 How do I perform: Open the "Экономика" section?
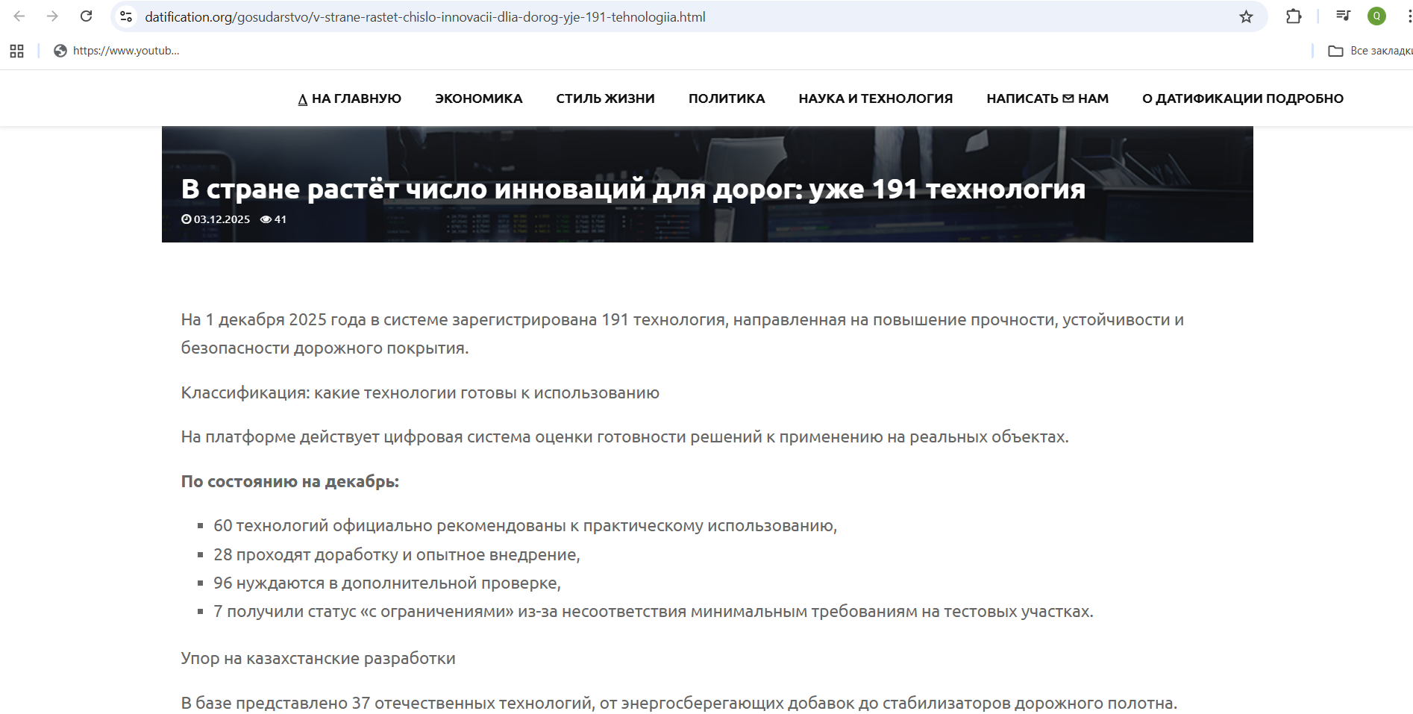click(x=478, y=98)
